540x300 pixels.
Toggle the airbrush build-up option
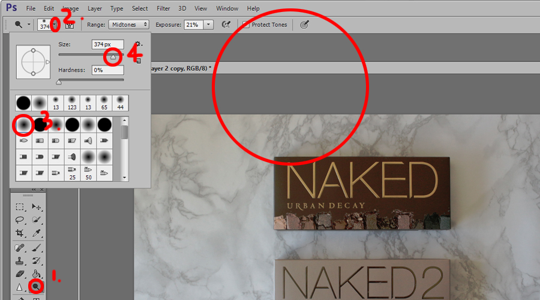pos(226,25)
